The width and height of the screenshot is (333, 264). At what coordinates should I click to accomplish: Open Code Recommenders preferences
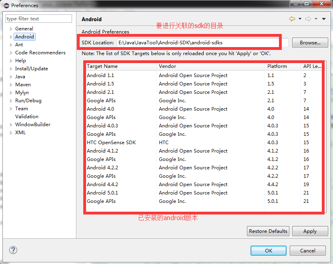point(40,53)
